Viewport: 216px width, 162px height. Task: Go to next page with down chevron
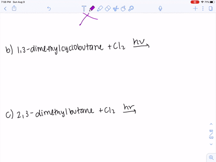pos(211,144)
